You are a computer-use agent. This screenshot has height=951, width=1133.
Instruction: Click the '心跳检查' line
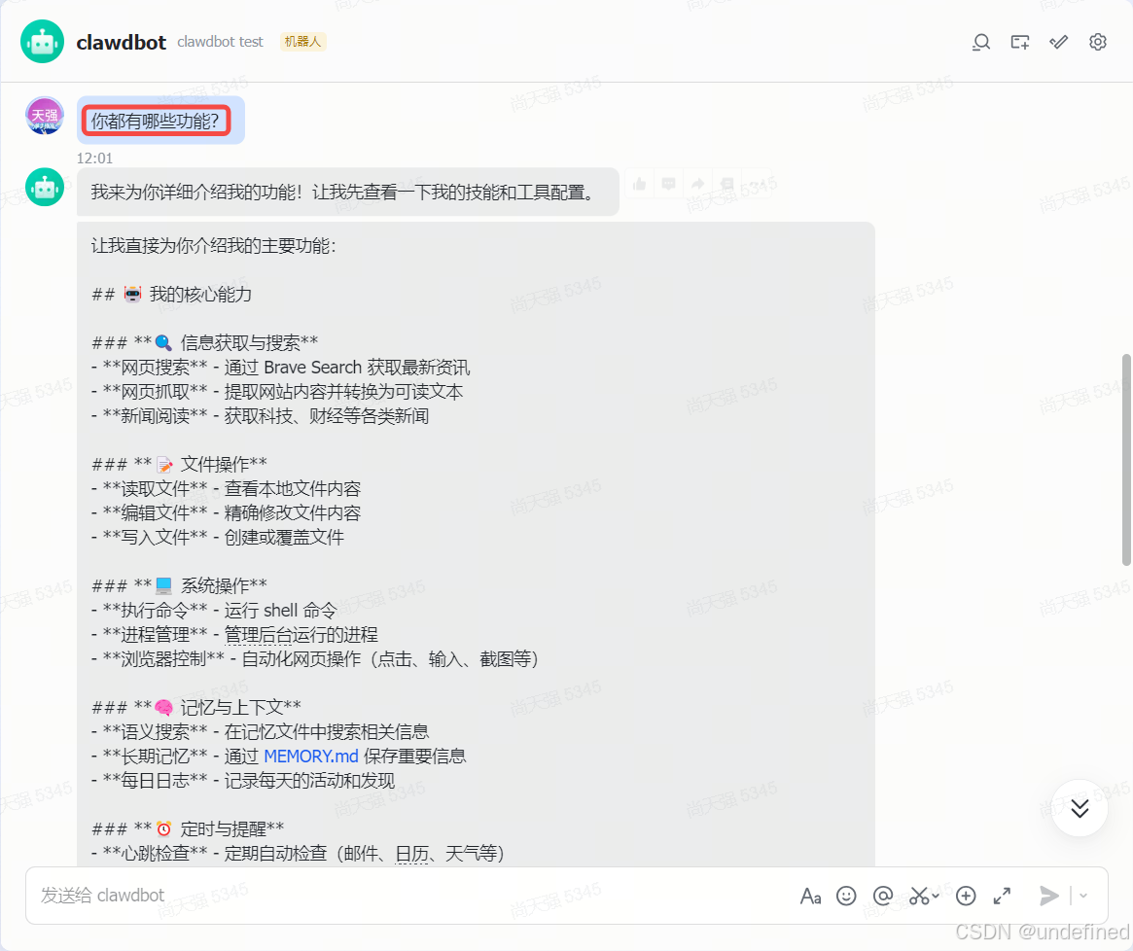[x=298, y=854]
